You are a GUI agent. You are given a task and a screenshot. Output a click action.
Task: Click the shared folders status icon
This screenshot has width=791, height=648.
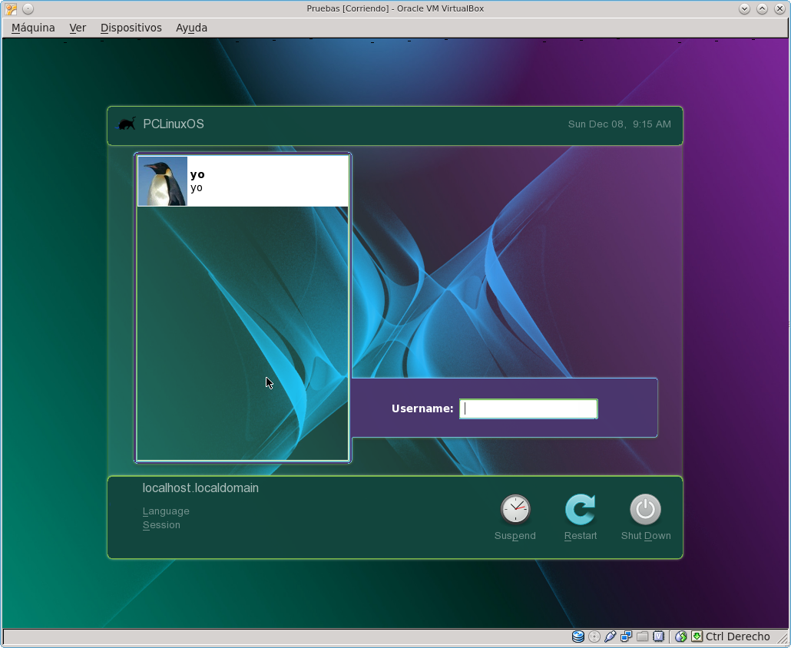pyautogui.click(x=643, y=636)
